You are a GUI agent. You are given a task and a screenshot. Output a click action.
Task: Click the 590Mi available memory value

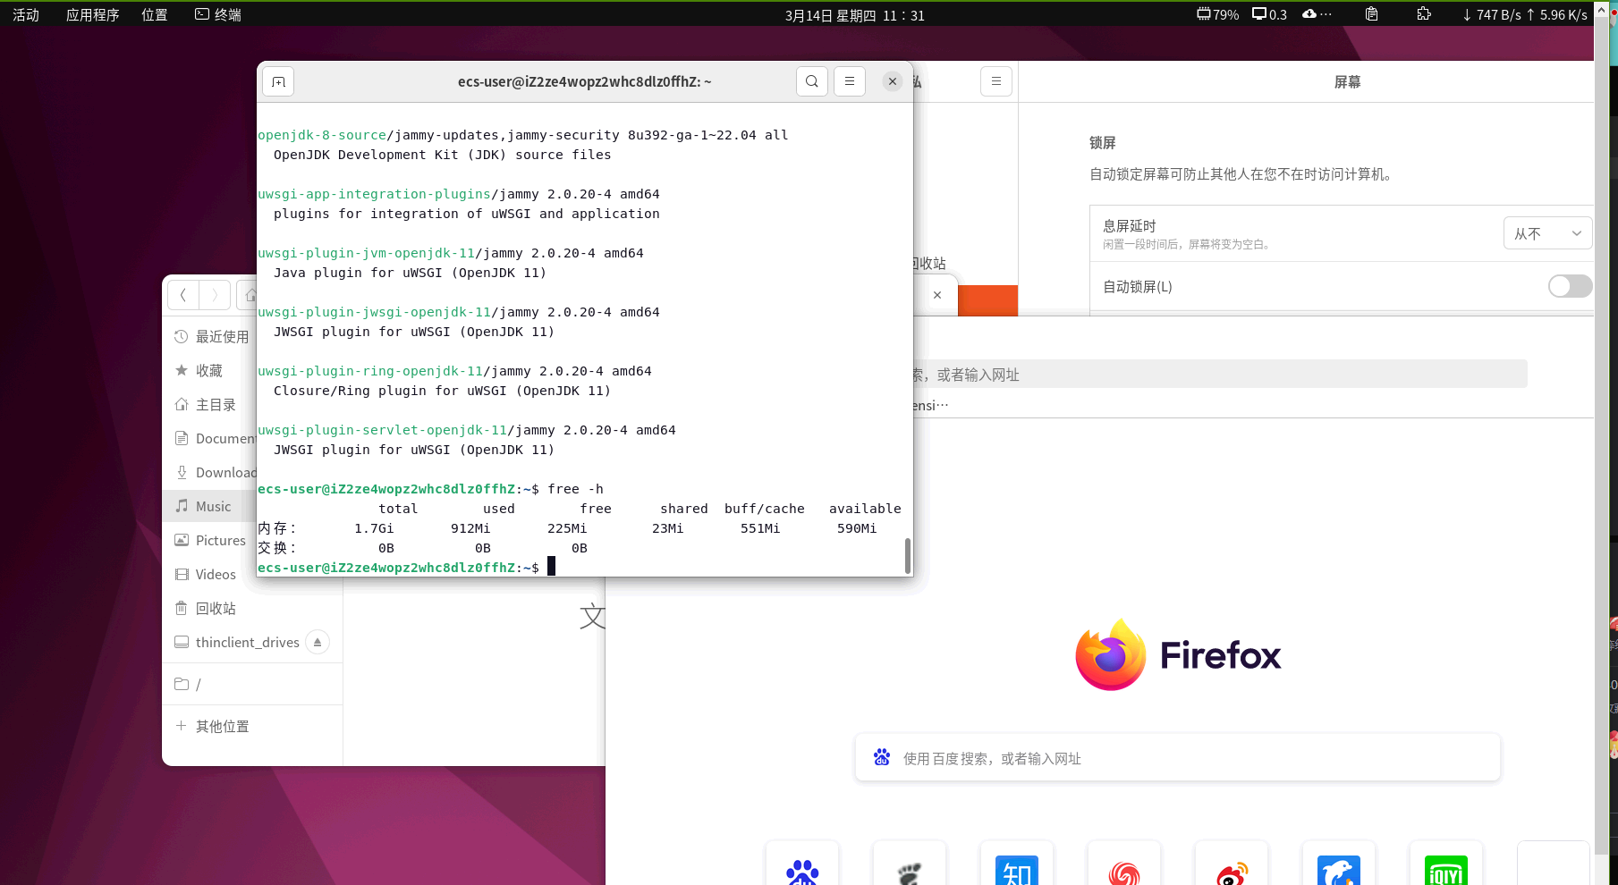(x=856, y=528)
